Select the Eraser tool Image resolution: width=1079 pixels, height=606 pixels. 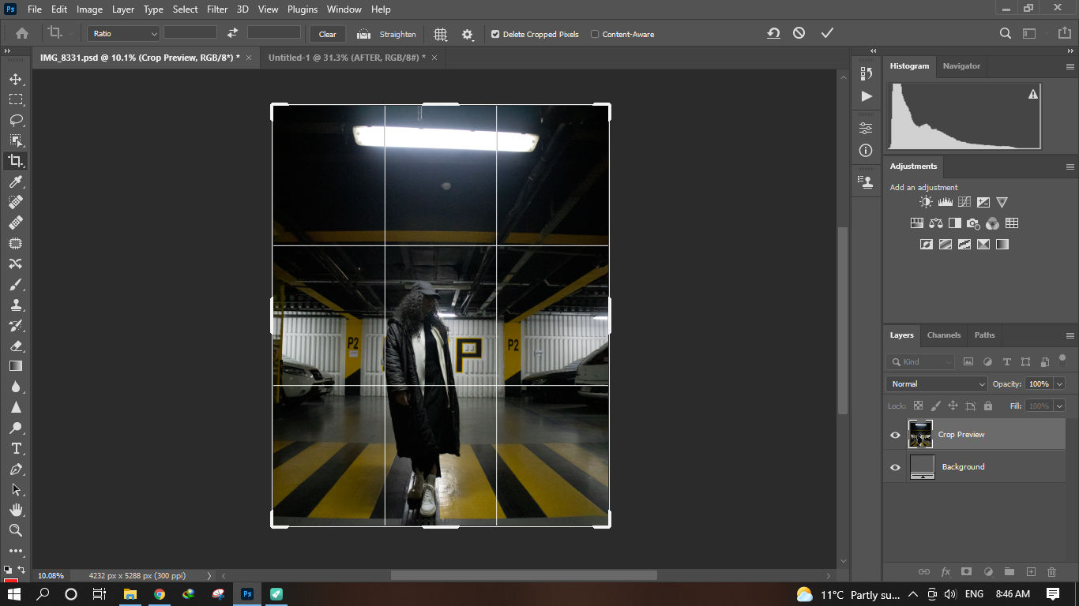click(15, 346)
